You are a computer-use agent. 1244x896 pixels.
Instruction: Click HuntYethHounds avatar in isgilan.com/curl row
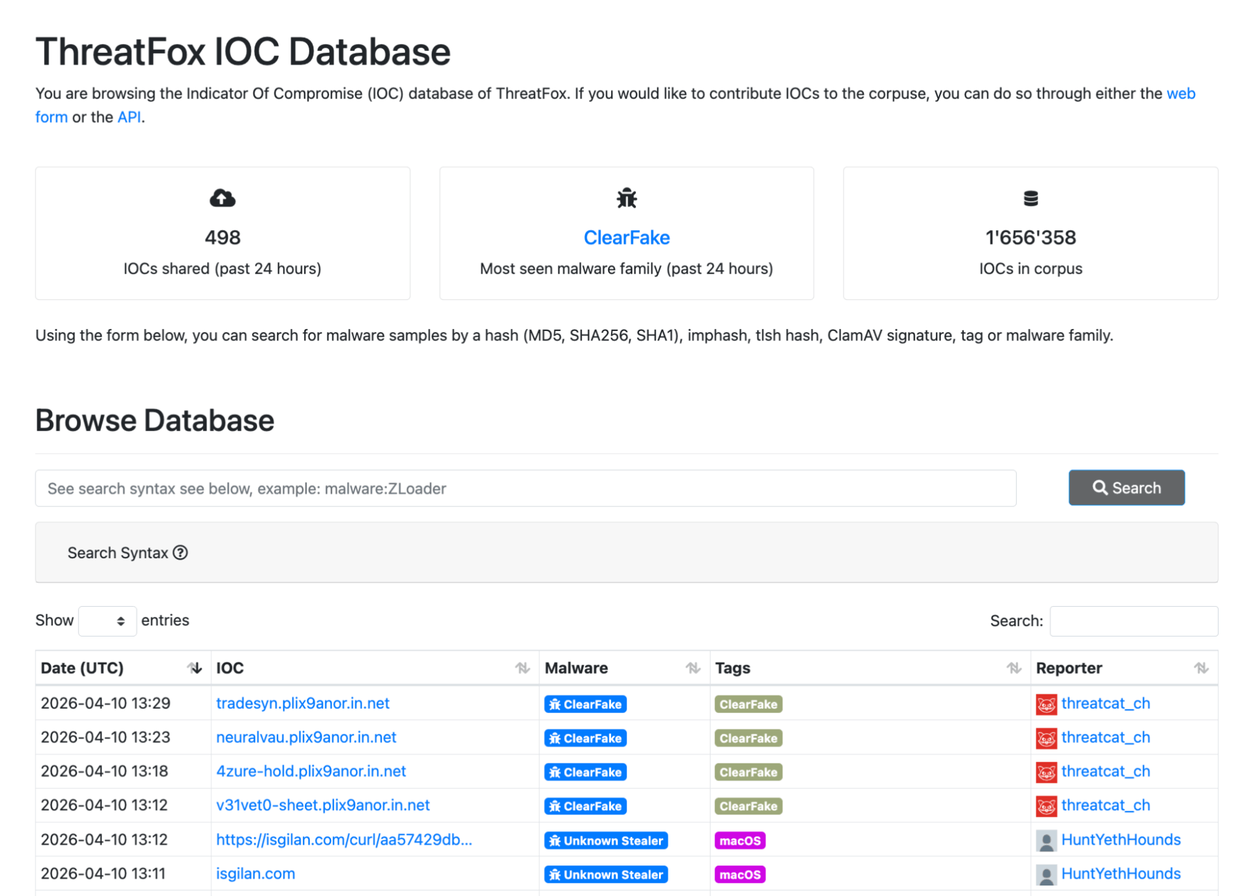coord(1046,841)
